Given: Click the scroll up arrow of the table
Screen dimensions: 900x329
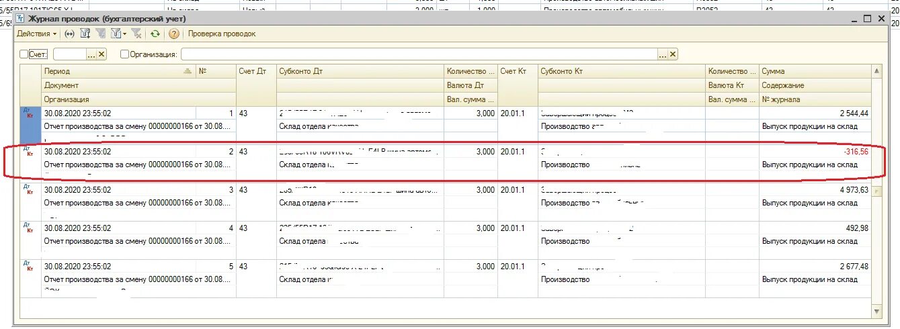Looking at the screenshot, I should [x=876, y=70].
